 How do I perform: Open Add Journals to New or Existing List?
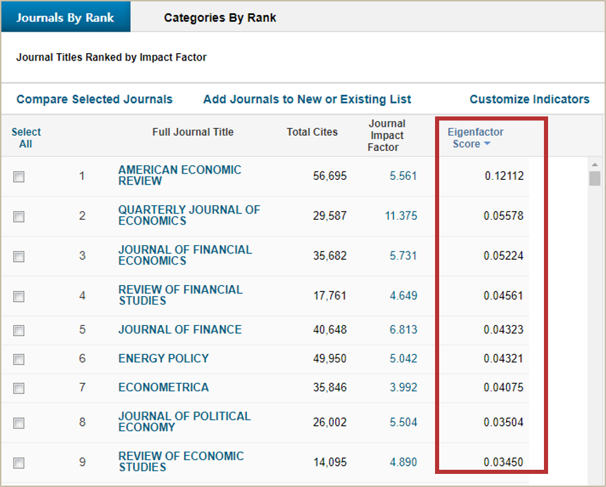click(307, 99)
